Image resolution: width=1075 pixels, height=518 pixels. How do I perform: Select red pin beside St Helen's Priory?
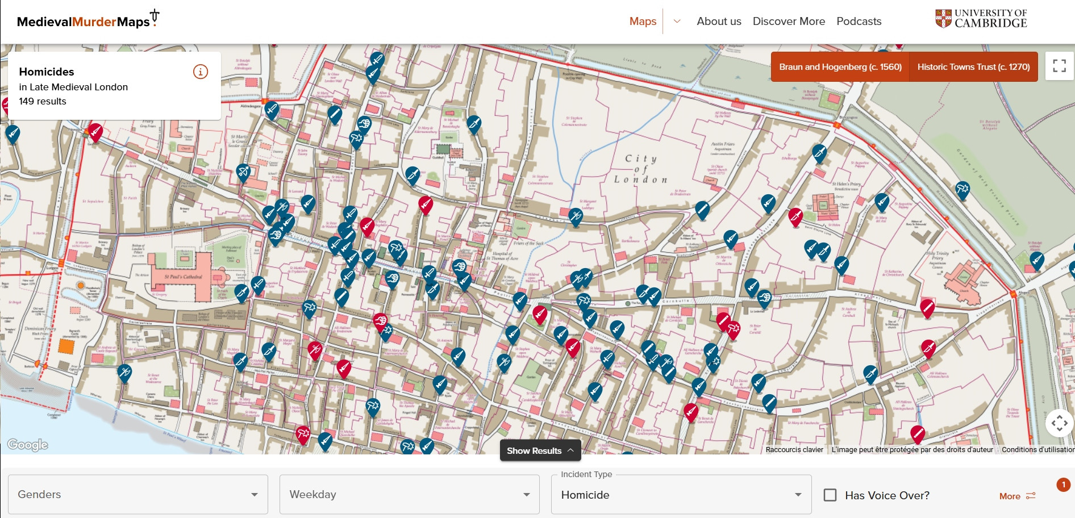click(x=795, y=218)
